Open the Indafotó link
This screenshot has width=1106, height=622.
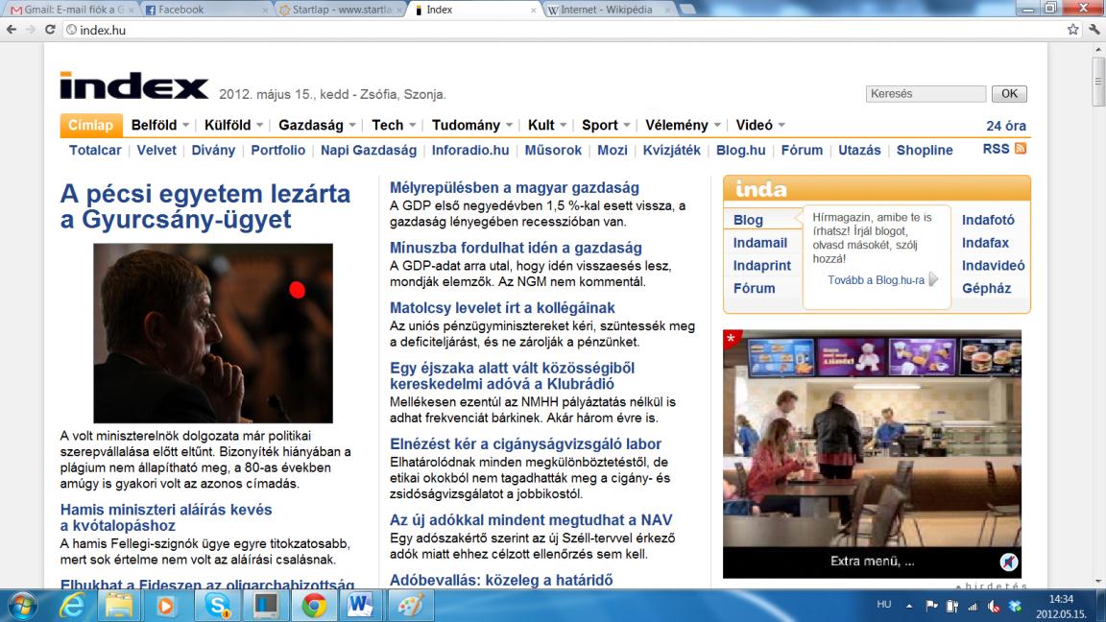988,220
